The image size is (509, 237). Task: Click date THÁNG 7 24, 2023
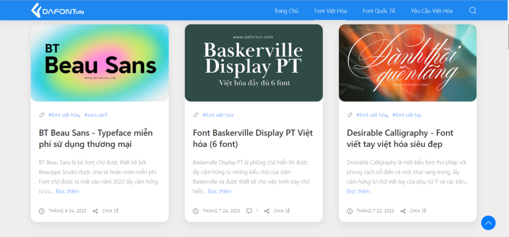(x=221, y=211)
